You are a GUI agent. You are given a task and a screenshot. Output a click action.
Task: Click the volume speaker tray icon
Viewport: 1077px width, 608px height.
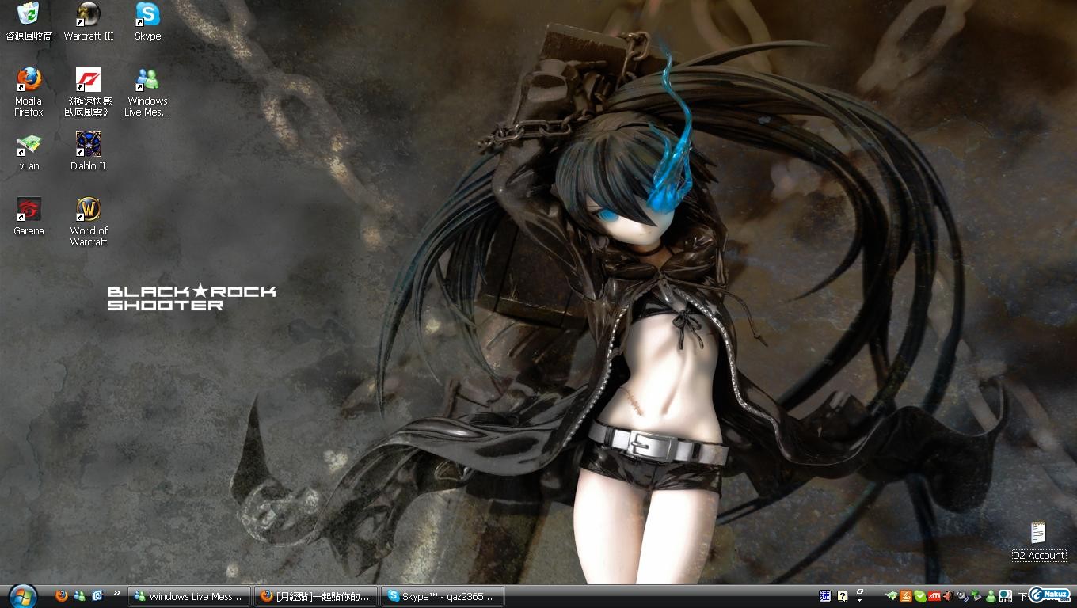[x=948, y=596]
